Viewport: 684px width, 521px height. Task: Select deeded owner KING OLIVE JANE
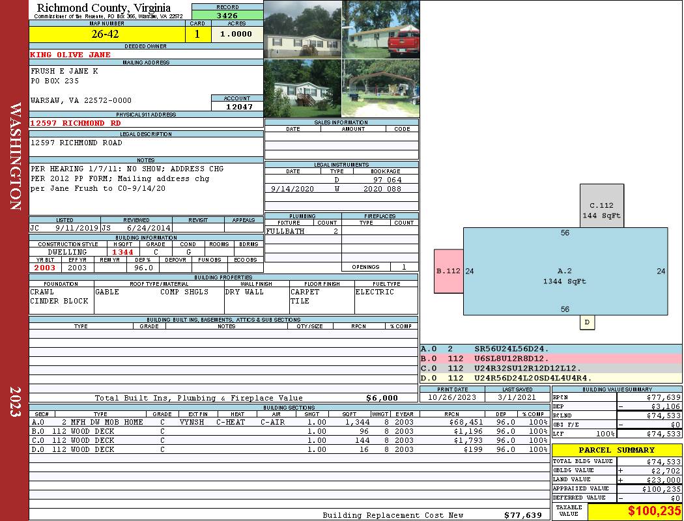71,55
